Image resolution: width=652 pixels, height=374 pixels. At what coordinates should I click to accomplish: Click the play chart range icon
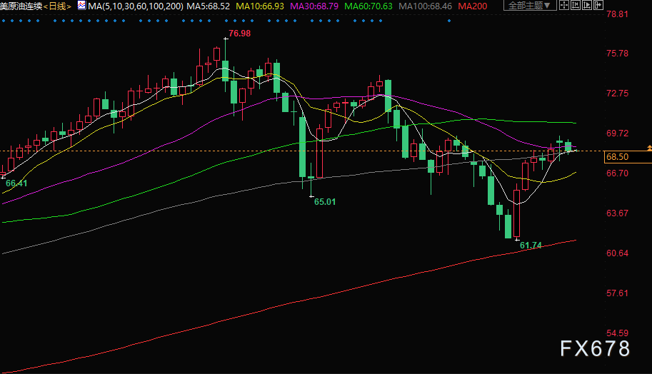587,6
